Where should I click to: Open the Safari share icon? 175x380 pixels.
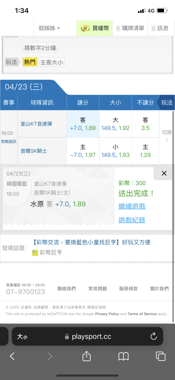86,356
